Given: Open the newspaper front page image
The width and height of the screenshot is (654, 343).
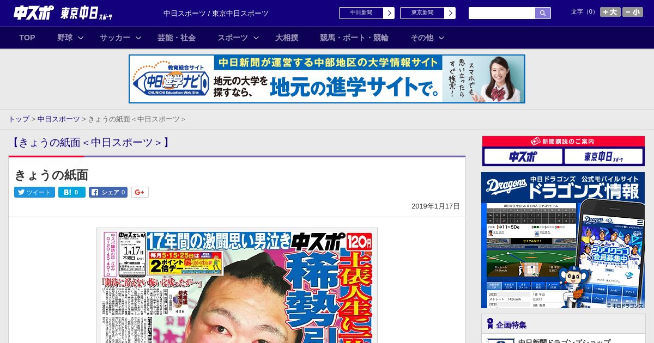Looking at the screenshot, I should click(237, 285).
